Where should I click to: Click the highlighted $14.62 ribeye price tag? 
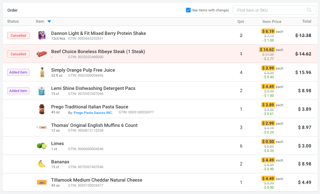click(267, 49)
